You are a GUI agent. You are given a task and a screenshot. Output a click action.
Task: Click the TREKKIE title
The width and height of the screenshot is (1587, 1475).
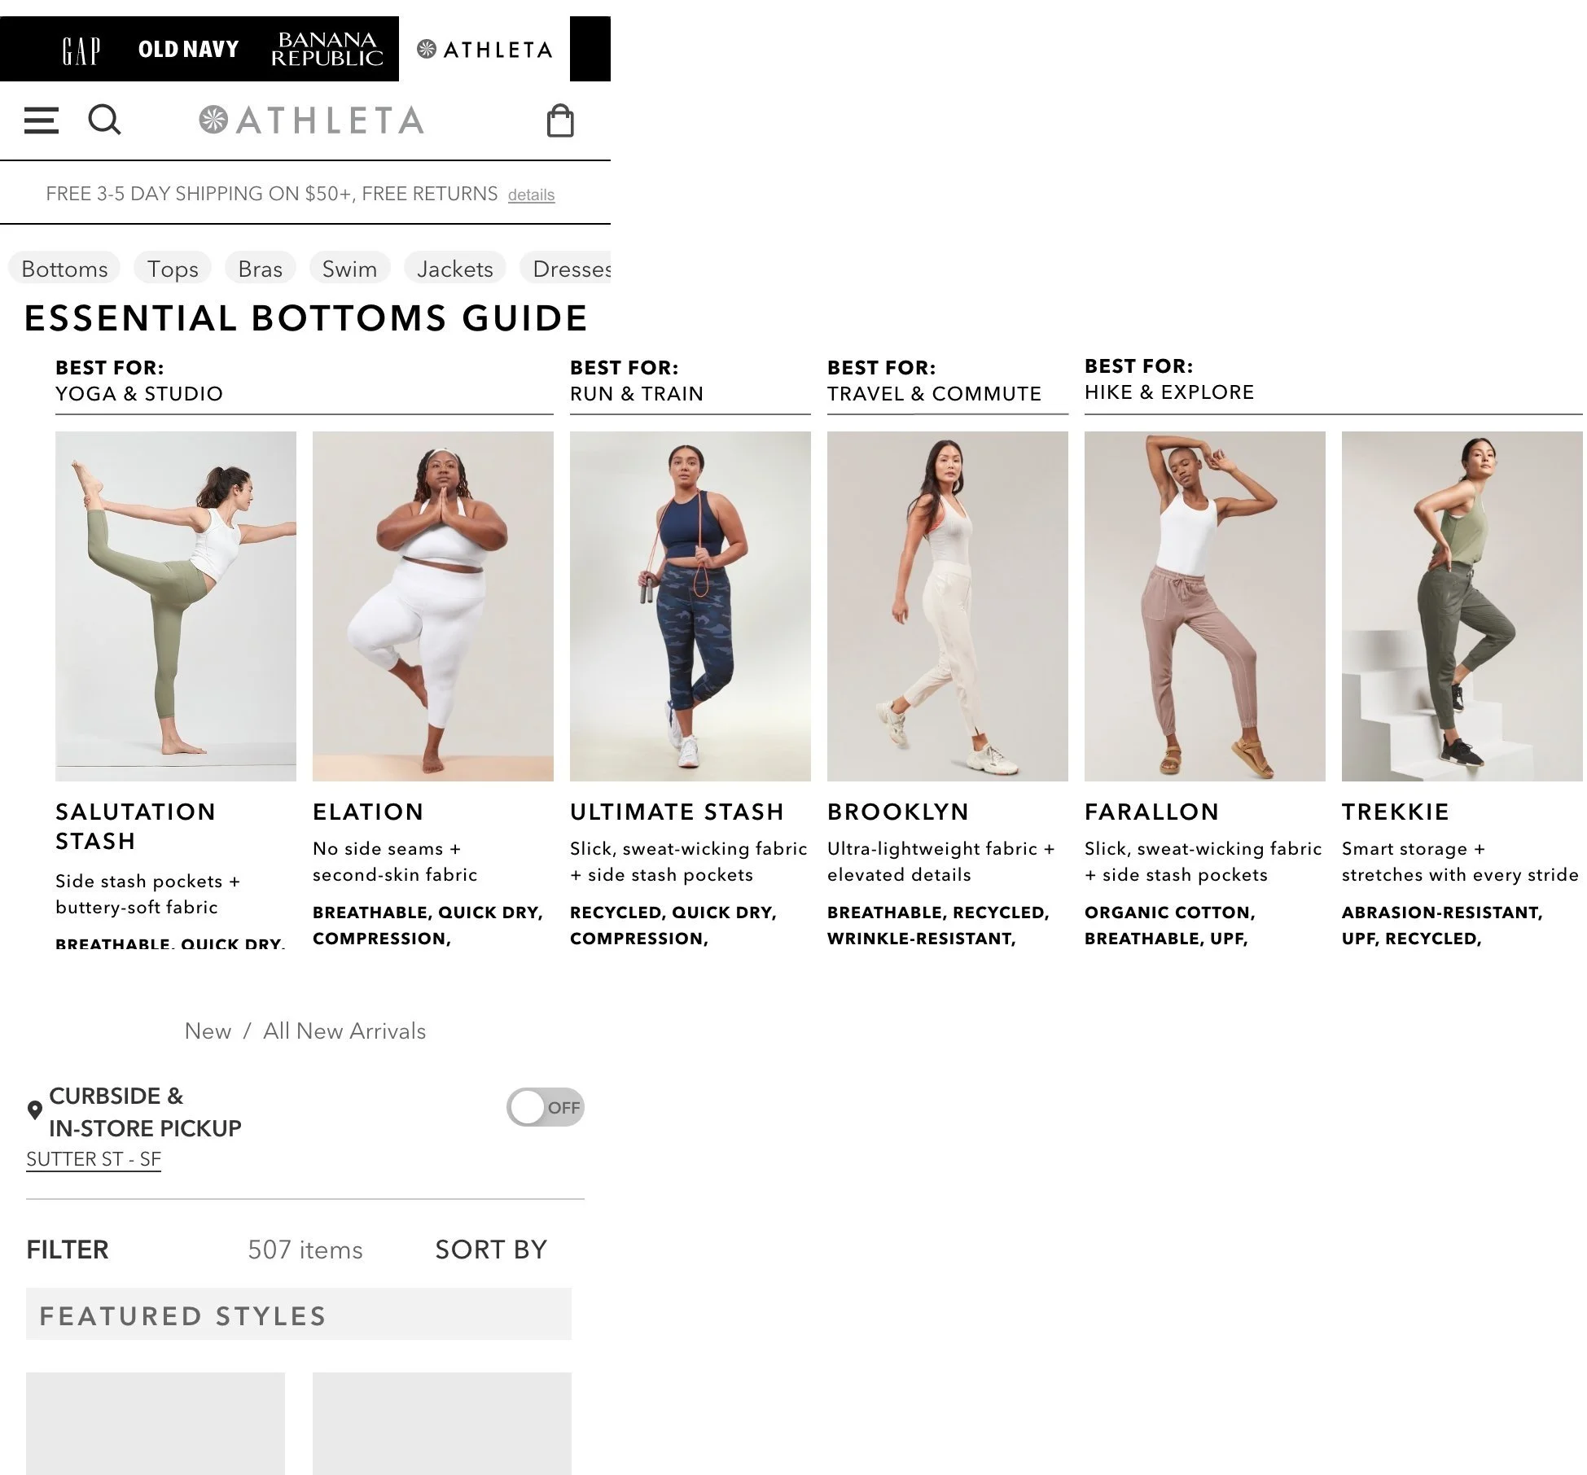point(1396,812)
